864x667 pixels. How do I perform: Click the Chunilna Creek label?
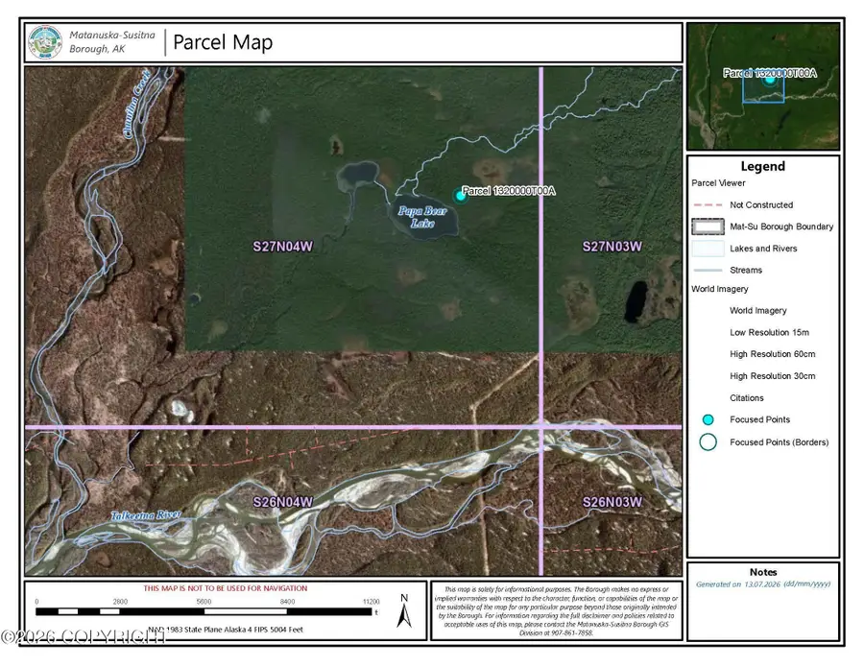pyautogui.click(x=136, y=104)
